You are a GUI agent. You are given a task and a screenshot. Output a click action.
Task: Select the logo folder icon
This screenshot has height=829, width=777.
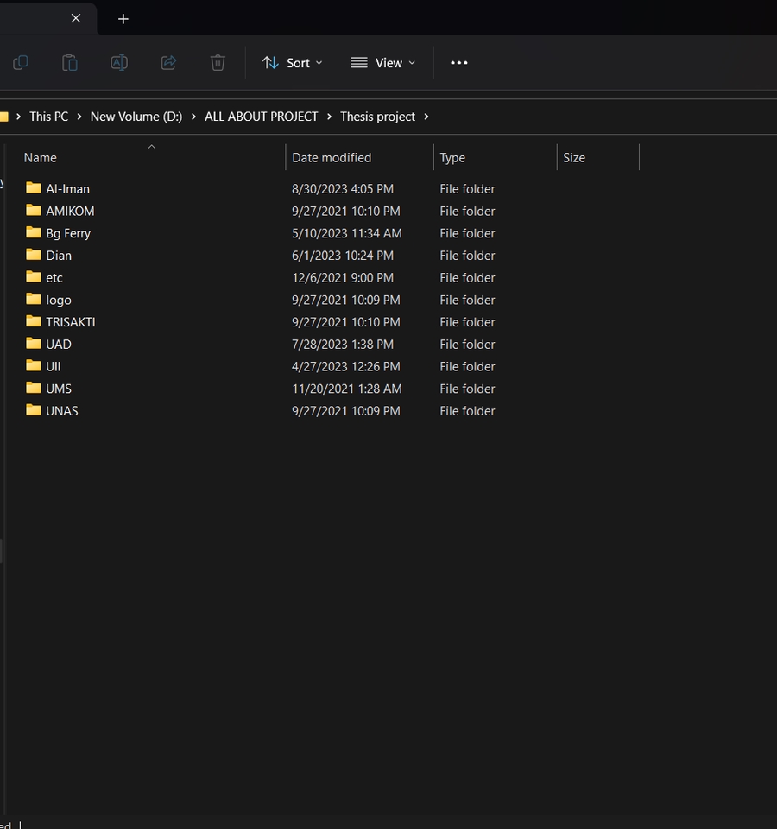pyautogui.click(x=34, y=299)
